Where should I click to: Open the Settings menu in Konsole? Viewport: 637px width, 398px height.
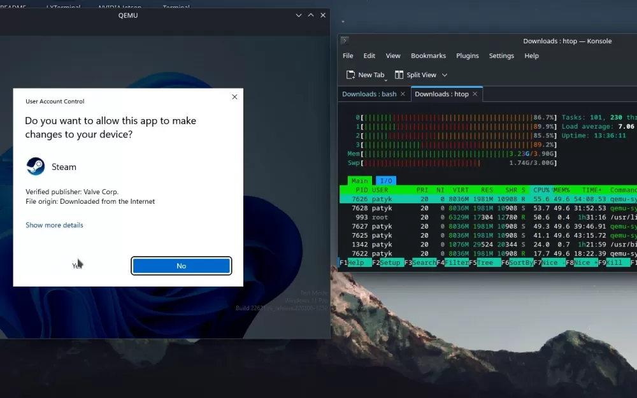[501, 55]
